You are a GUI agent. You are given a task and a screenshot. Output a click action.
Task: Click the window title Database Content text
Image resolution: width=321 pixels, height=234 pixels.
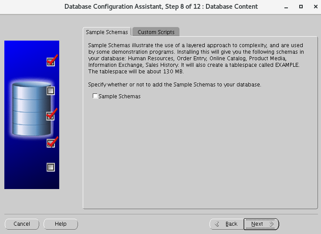click(232, 7)
